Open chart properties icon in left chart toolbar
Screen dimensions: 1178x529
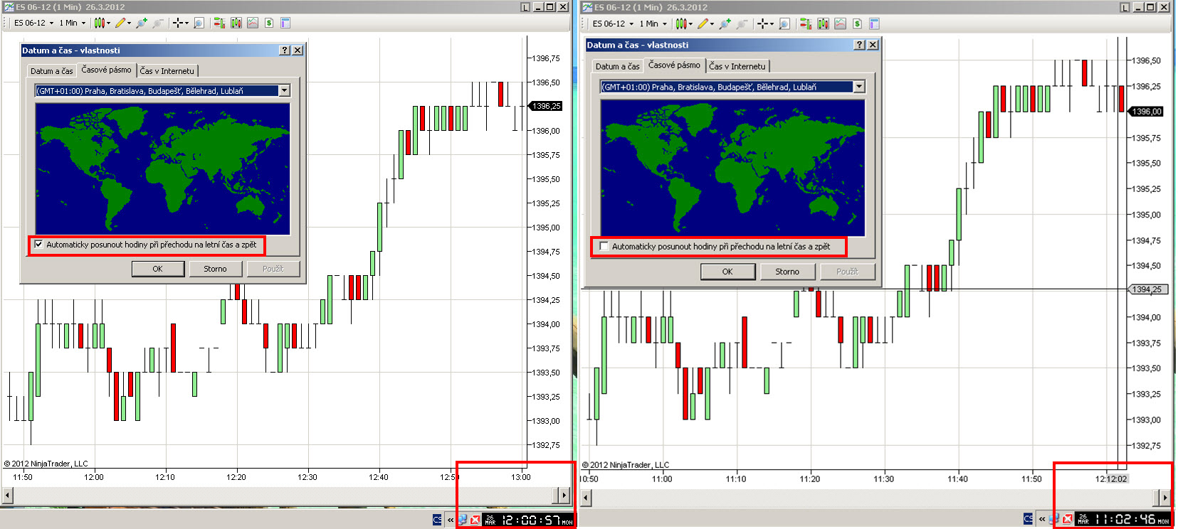click(285, 23)
